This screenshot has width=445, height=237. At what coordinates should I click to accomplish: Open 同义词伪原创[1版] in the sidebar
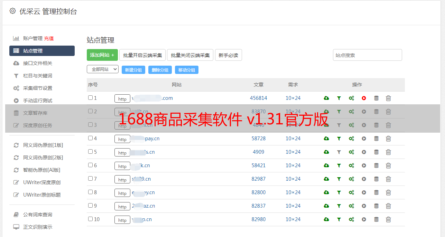(43, 145)
